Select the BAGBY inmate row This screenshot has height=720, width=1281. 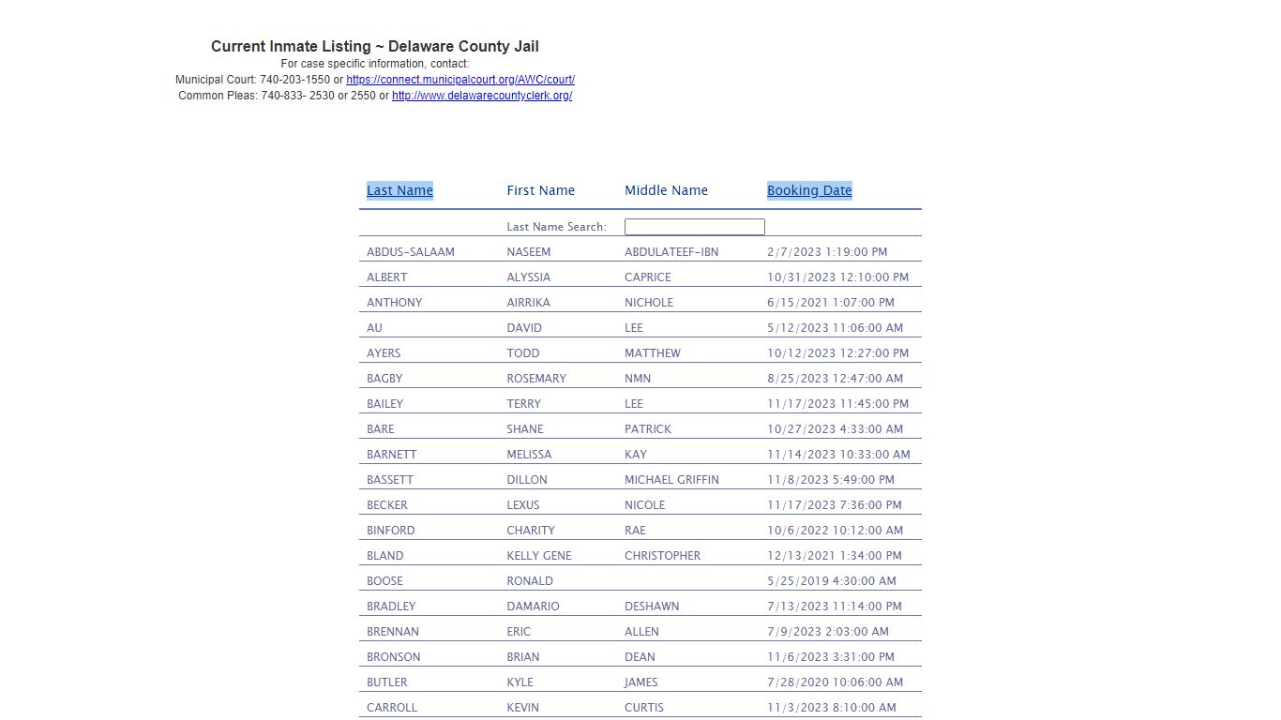pos(384,379)
